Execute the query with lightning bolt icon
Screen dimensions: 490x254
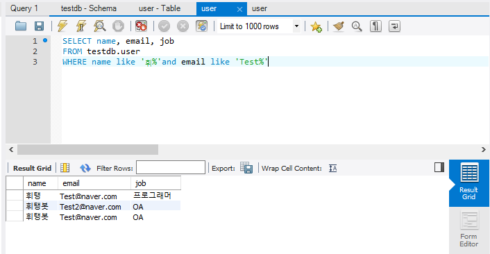coord(62,26)
